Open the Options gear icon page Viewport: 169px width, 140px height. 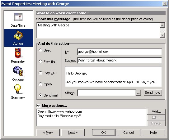click(x=18, y=71)
